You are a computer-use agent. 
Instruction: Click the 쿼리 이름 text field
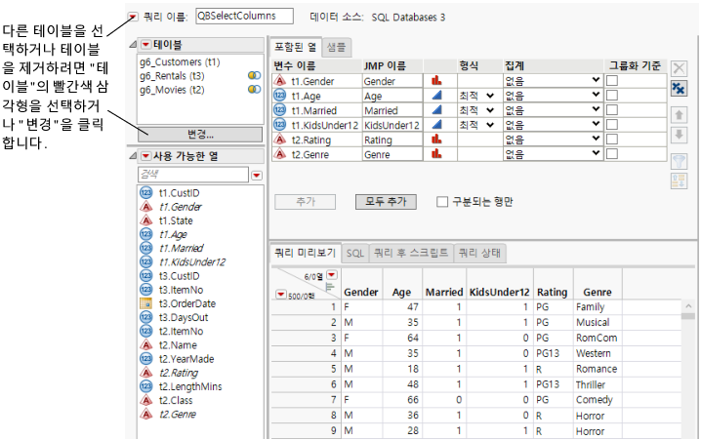pos(244,16)
